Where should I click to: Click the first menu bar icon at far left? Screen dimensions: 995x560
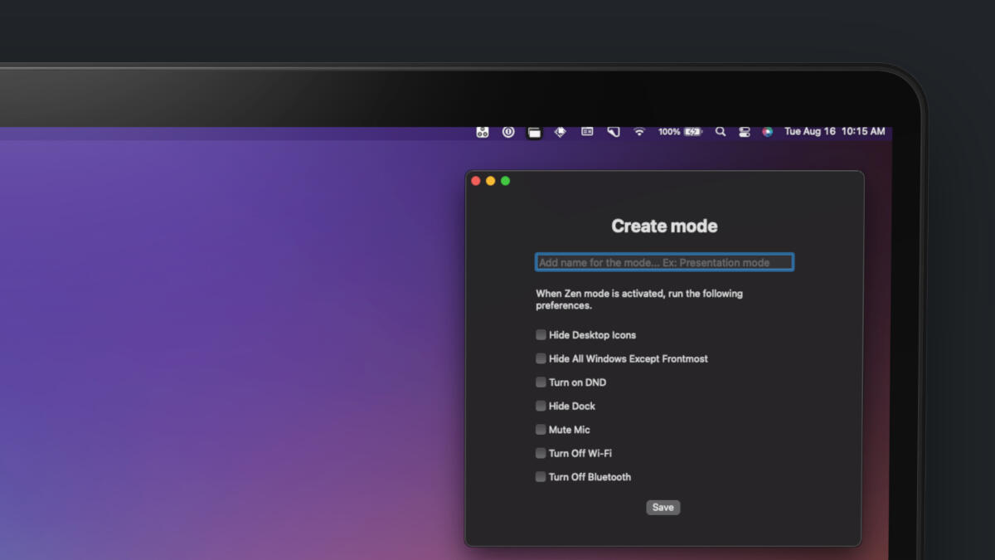483,132
